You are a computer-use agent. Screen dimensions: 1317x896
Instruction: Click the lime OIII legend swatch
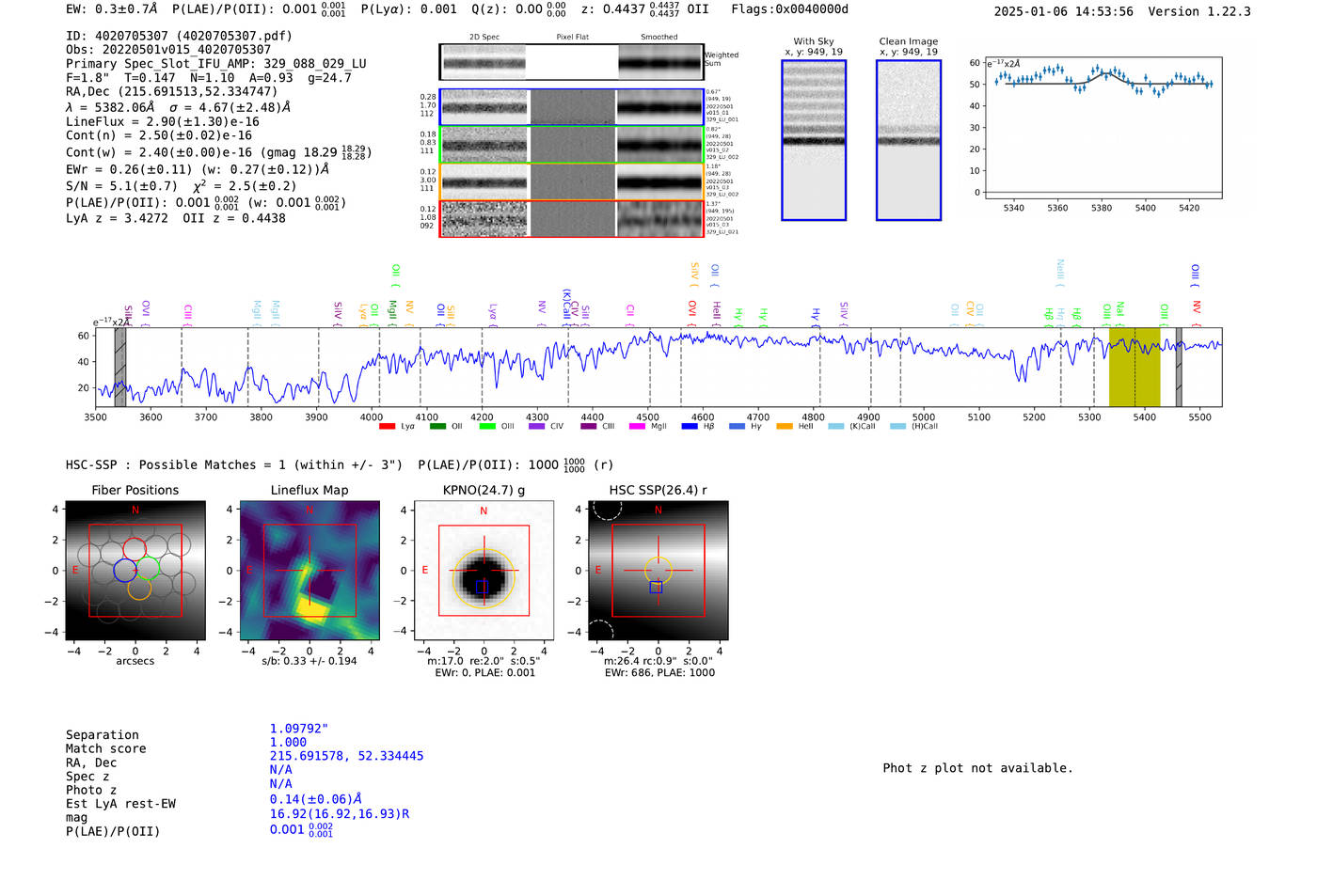click(487, 427)
